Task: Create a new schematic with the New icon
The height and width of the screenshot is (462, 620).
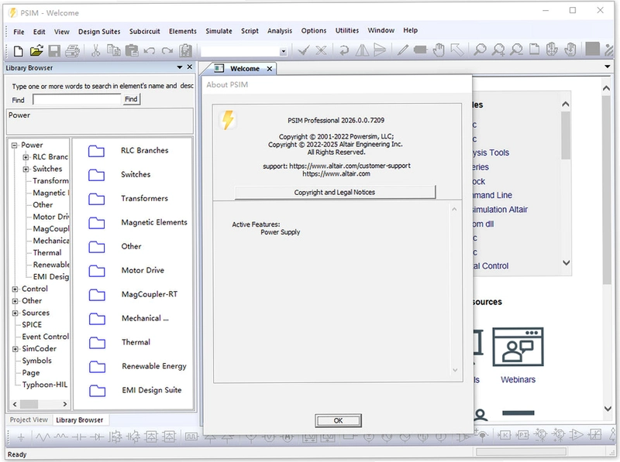Action: tap(18, 51)
